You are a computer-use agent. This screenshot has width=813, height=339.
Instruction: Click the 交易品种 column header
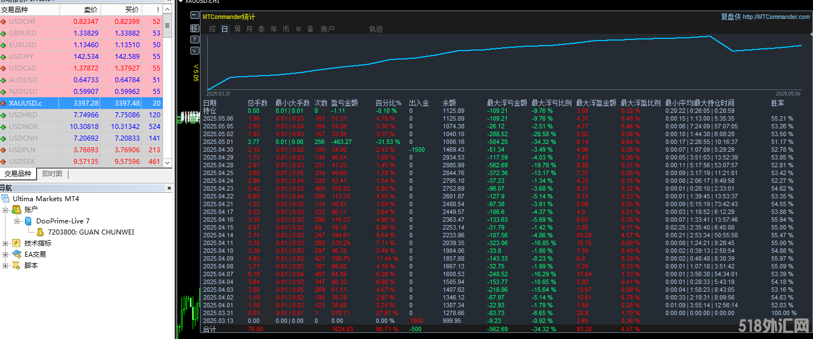click(30, 10)
